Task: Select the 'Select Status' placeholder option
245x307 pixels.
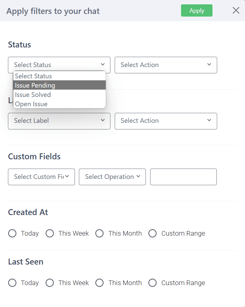Action: [59, 76]
